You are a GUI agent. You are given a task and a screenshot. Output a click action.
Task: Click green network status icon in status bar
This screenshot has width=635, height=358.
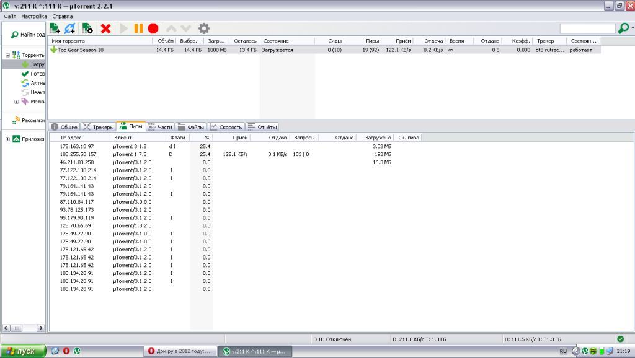620,339
